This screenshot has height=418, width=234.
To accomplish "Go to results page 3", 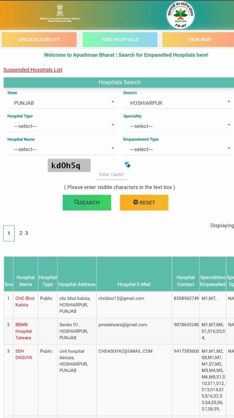I will (x=26, y=233).
